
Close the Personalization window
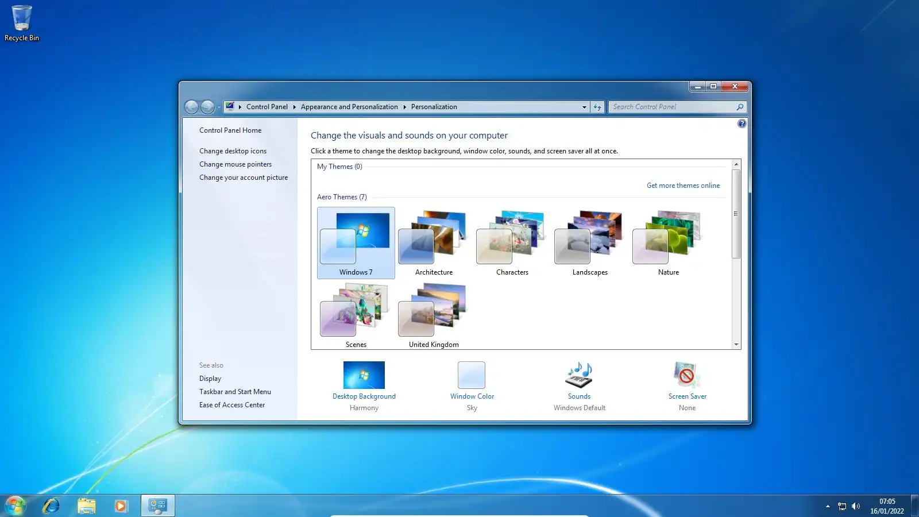735,87
